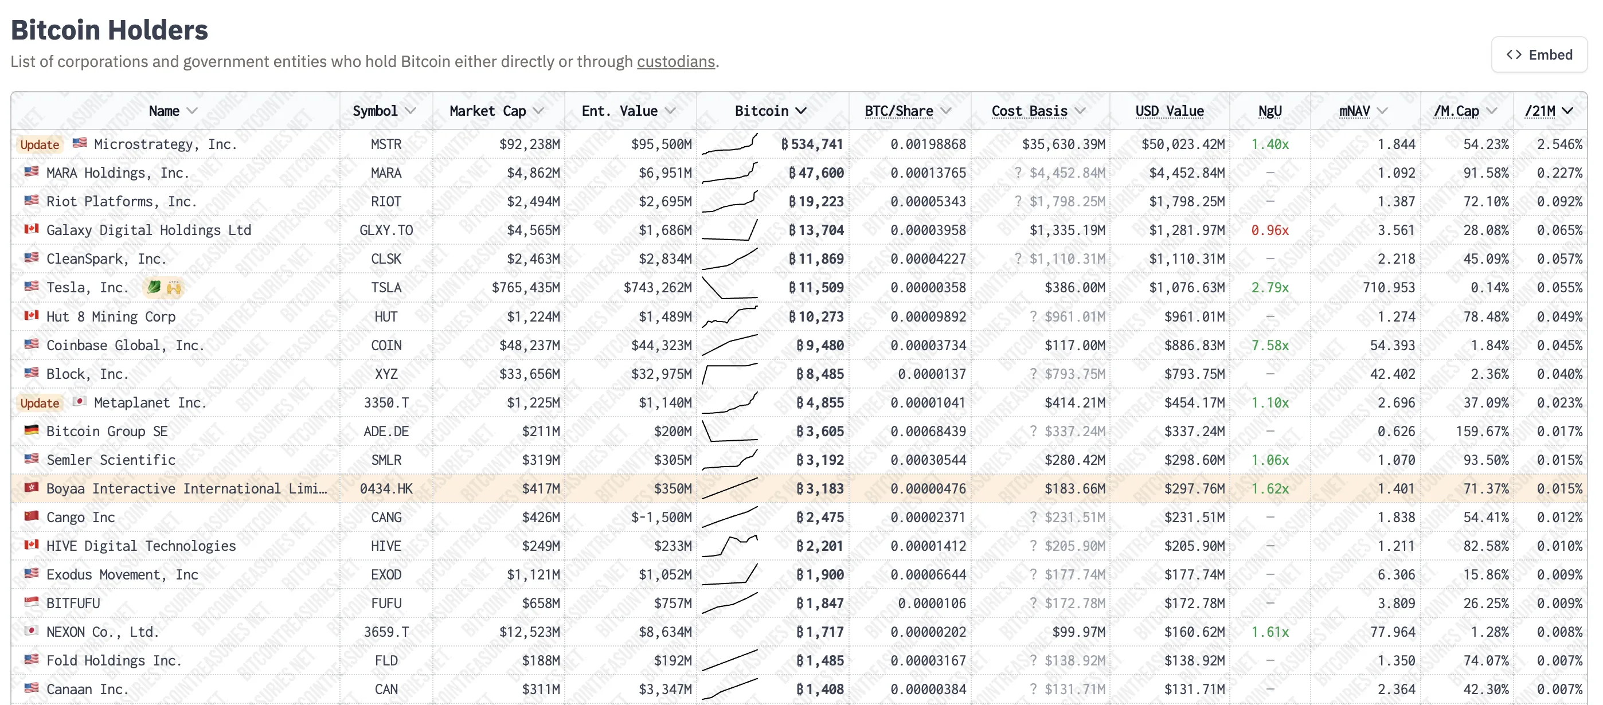Click the Update badge on Metaplanet row
Viewport: 1603px width, 705px height.
(40, 402)
